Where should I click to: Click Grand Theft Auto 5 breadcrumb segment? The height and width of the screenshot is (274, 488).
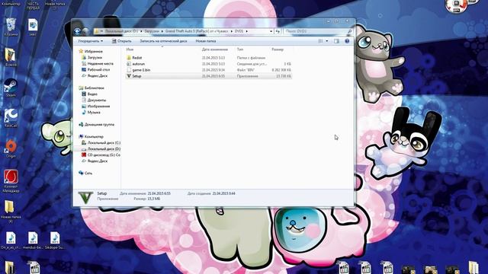point(197,31)
